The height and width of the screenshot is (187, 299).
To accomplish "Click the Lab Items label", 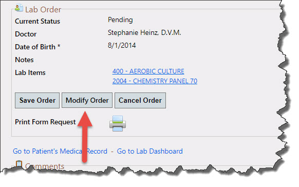I will [30, 72].
